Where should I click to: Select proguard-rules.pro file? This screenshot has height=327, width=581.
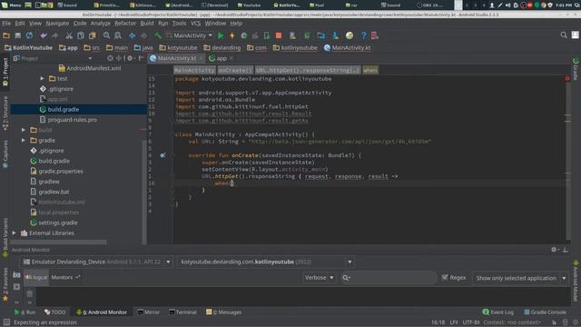[x=69, y=120]
